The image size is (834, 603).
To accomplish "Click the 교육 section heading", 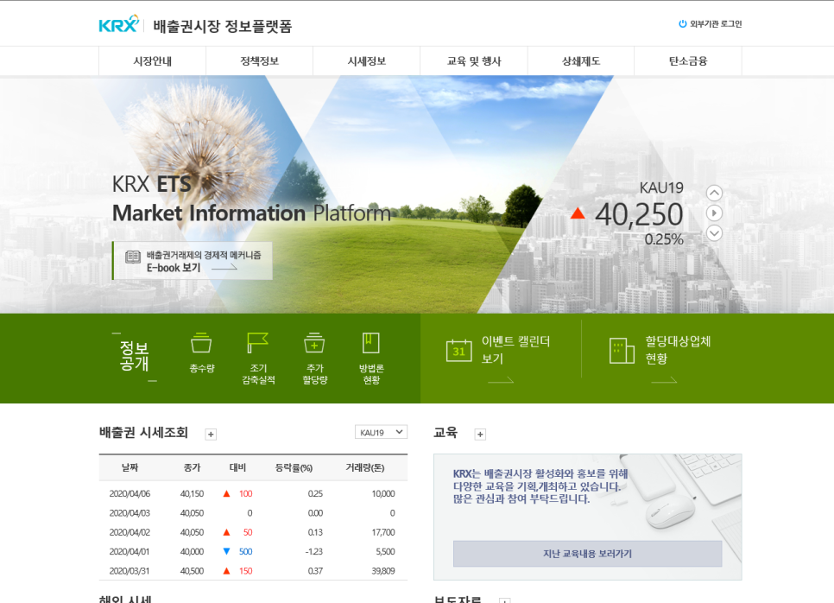I will [x=445, y=432].
